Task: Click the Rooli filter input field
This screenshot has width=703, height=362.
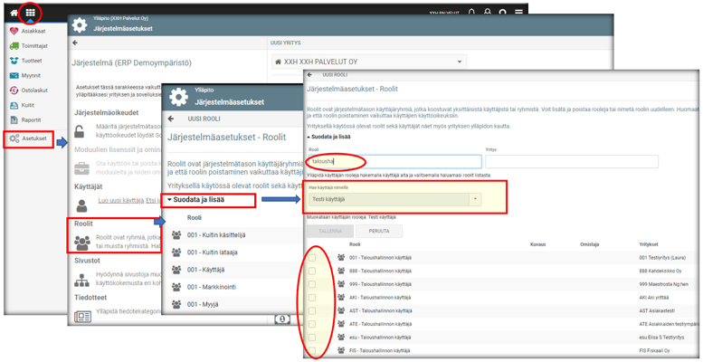Action: (x=394, y=161)
